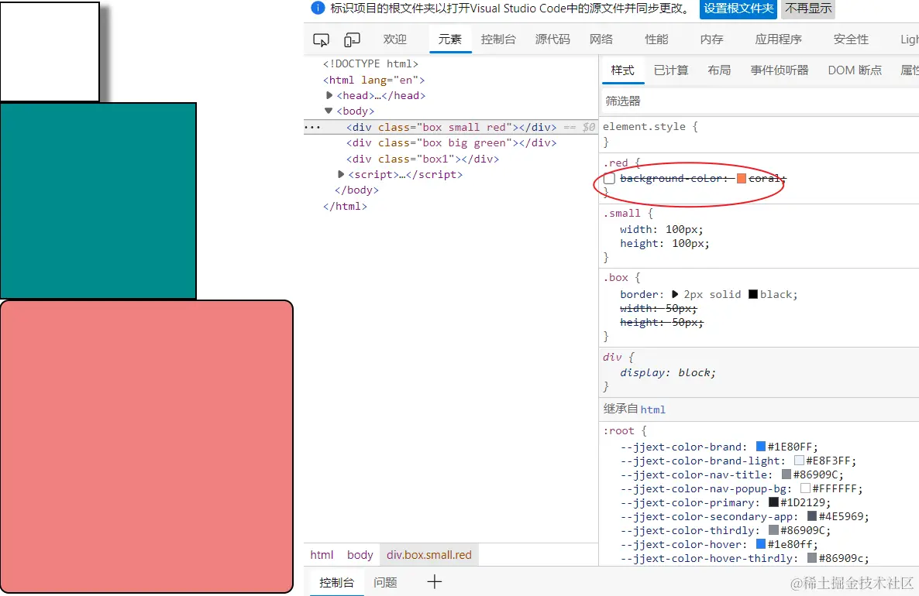This screenshot has width=919, height=596.
Task: Open swatch for --jjext-color-hover #1e80ff
Action: 761,544
